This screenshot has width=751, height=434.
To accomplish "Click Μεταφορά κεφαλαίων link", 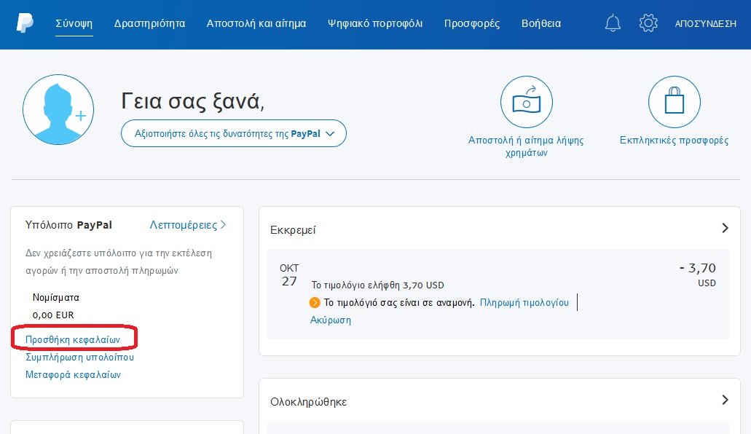I will pos(73,374).
